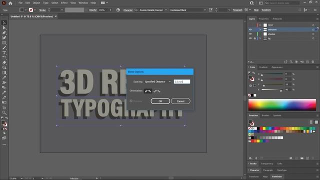Click the Home icon in top bar
Viewport: 320px width, 180px height.
(x=10, y=3)
